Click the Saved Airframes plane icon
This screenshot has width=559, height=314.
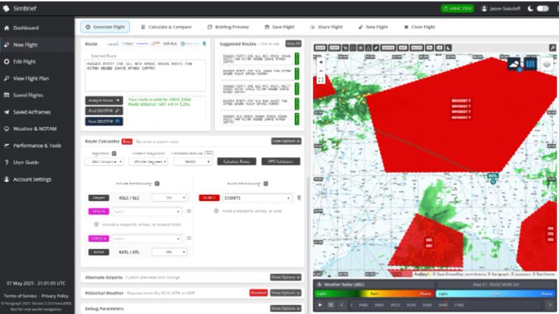click(6, 112)
